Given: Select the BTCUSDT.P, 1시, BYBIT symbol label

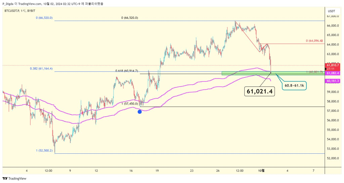Looking at the screenshot, I should pyautogui.click(x=20, y=11).
